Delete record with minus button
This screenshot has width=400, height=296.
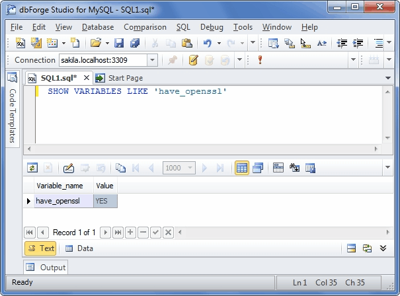143,233
